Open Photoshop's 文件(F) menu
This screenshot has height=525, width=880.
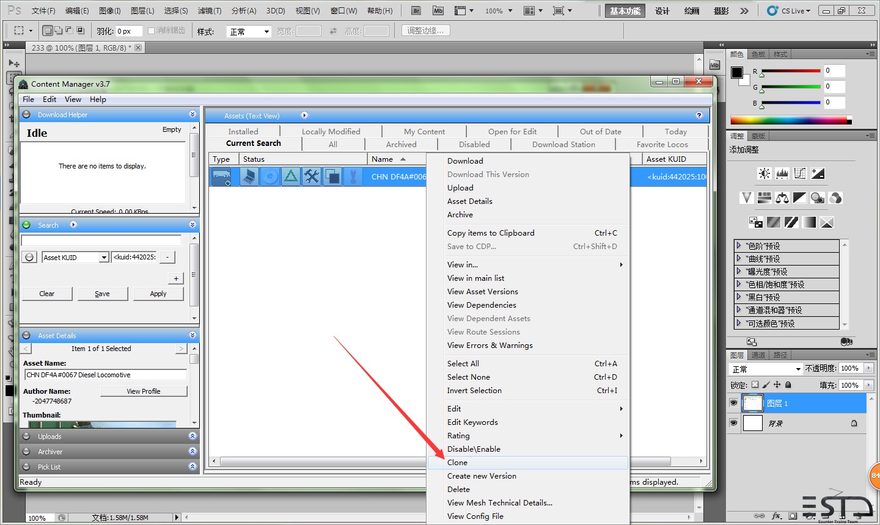(43, 11)
